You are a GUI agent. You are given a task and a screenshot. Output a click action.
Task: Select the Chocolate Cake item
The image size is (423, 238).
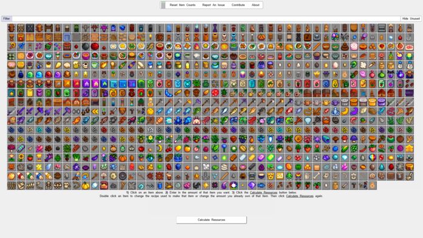344,46
